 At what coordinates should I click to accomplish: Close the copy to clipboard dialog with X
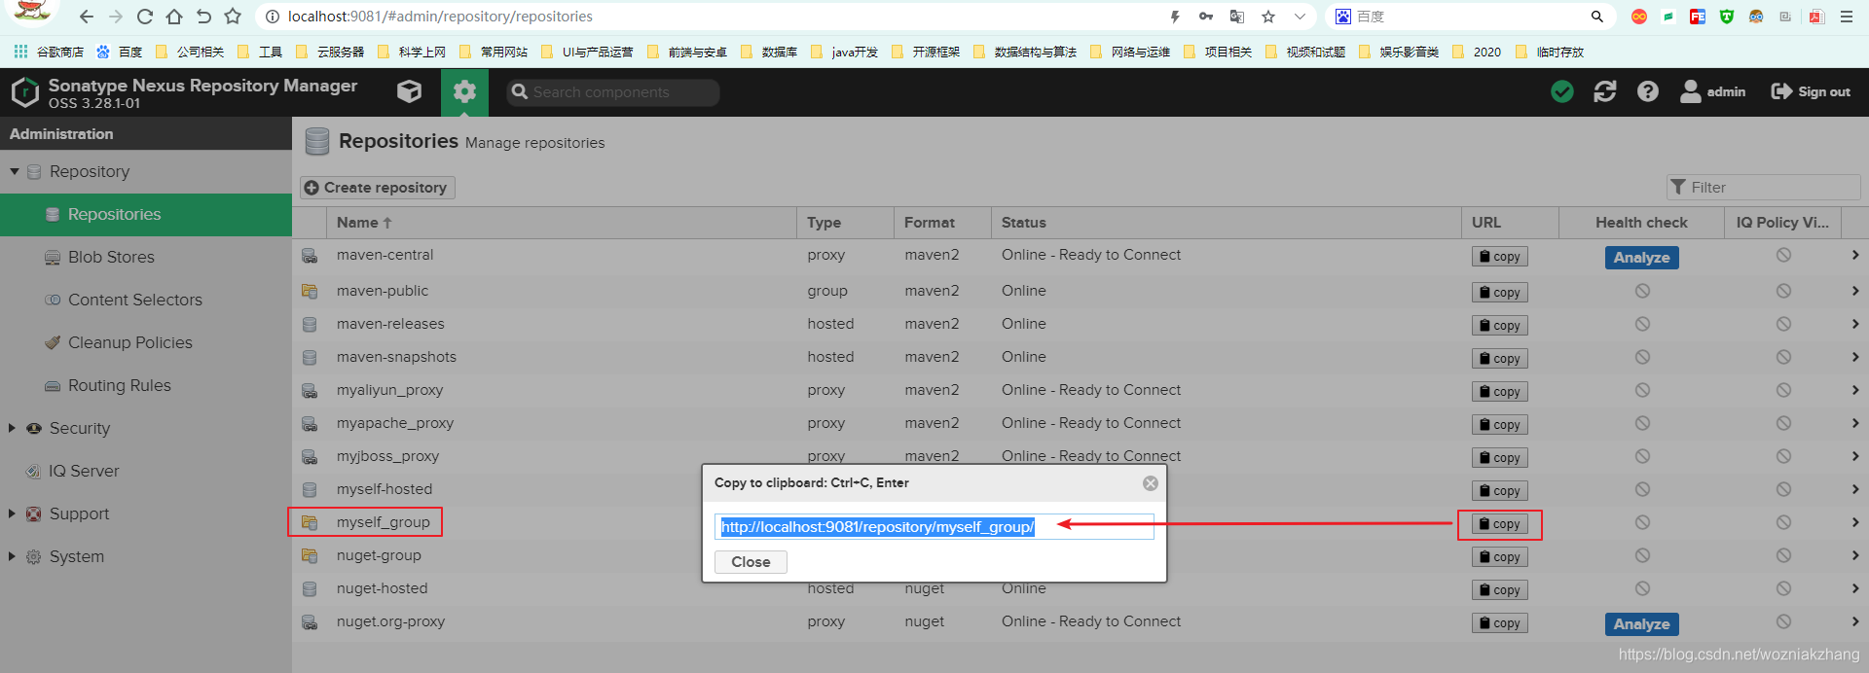(1151, 483)
